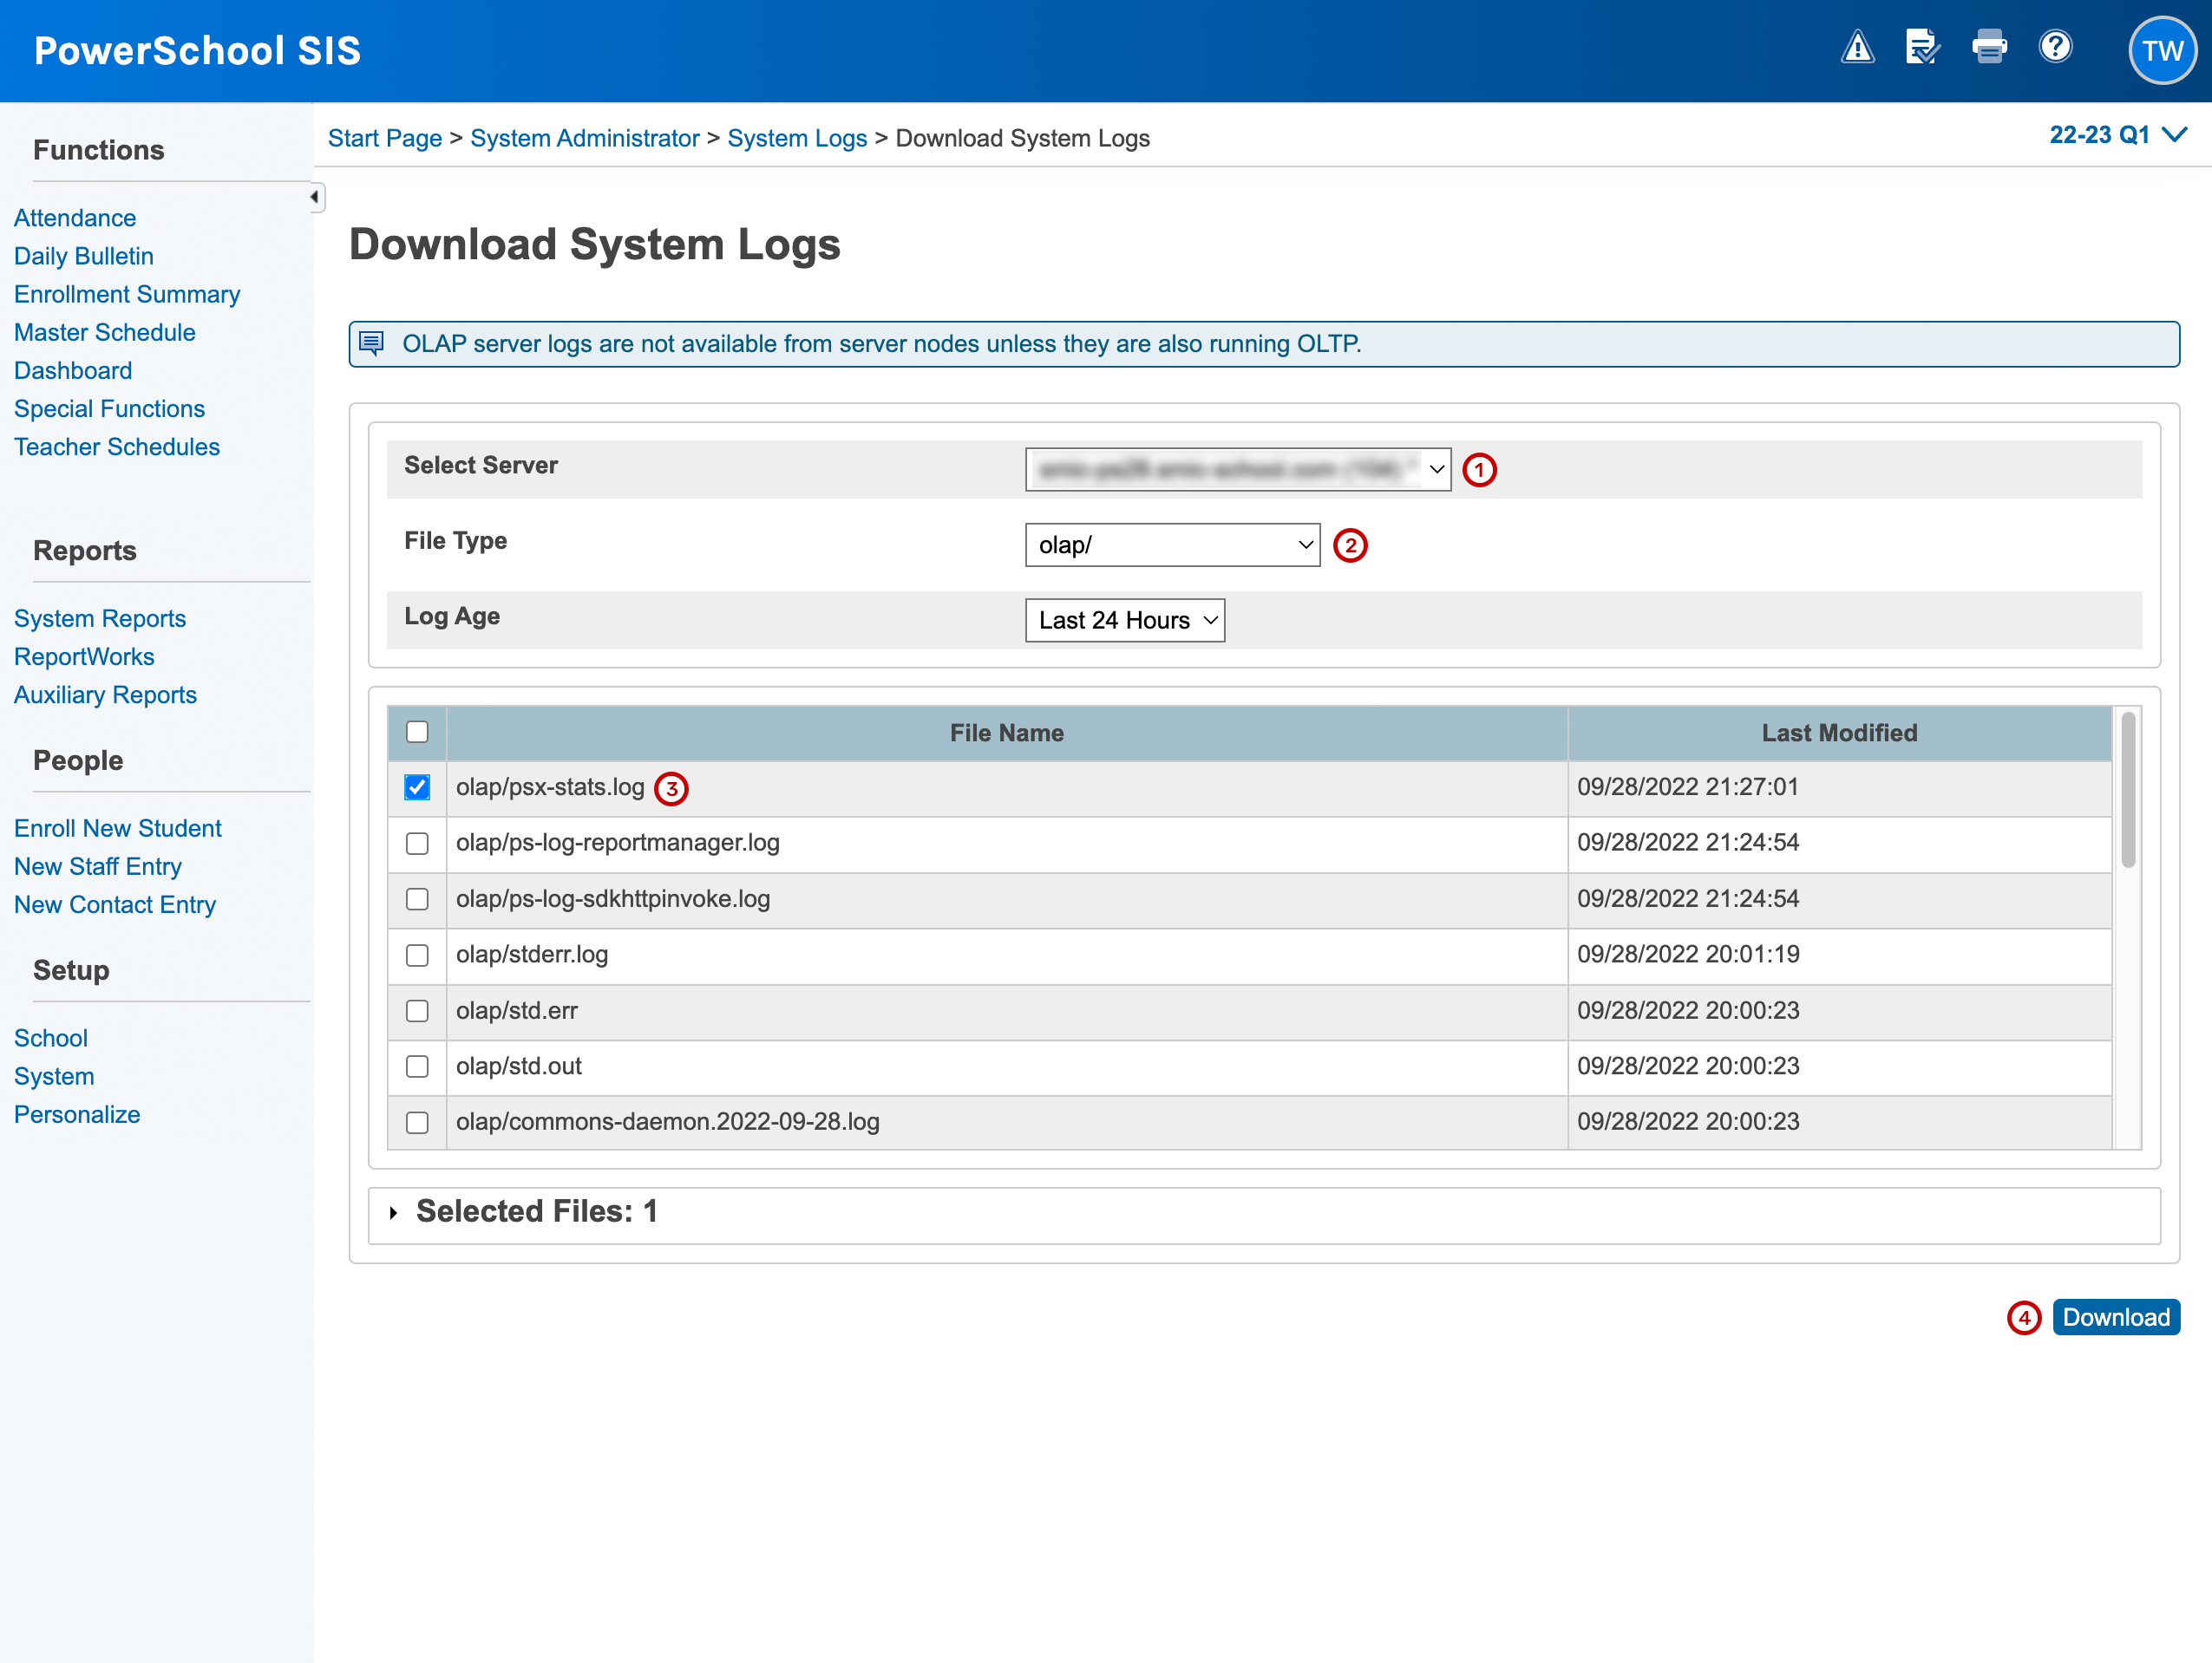Check the olap/commons-daemon.2022-09-28.log checkbox
The height and width of the screenshot is (1663, 2212).
coord(417,1122)
